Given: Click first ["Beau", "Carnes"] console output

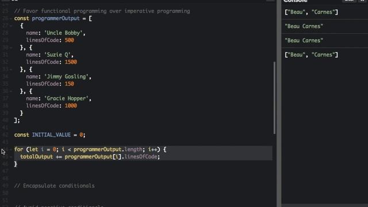Looking at the screenshot, I should pyautogui.click(x=311, y=12).
